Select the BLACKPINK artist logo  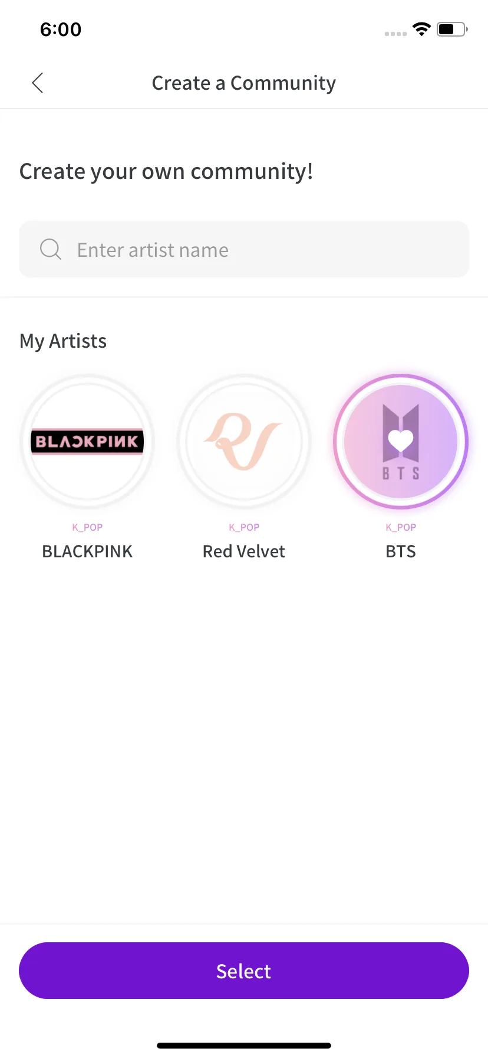tap(87, 442)
